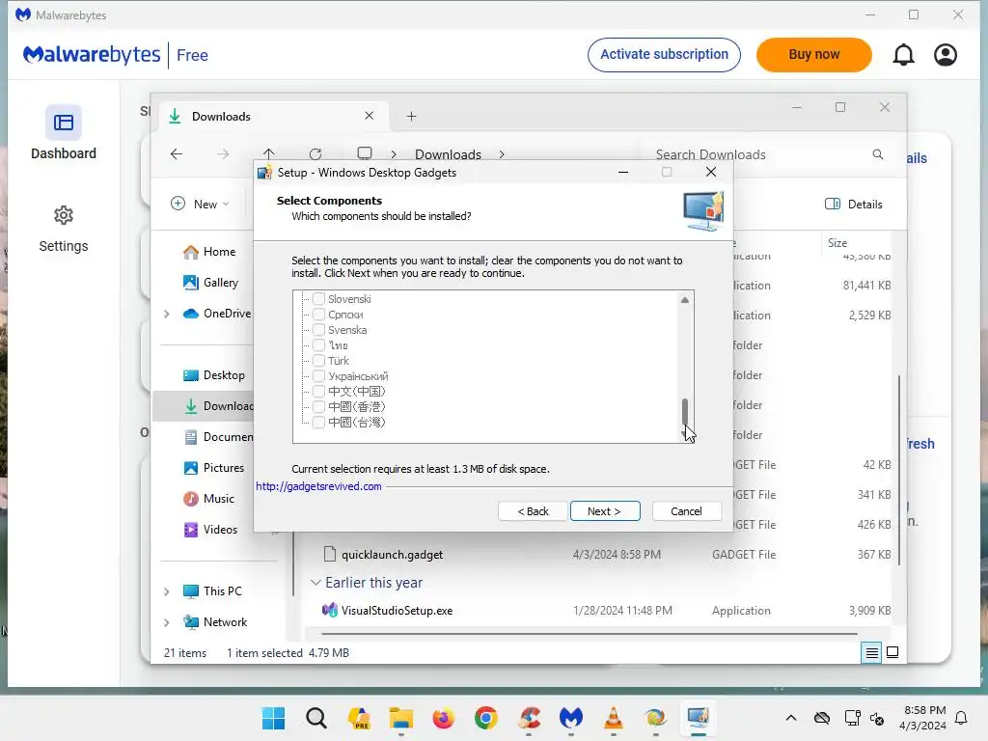988x741 pixels.
Task: Open Malwarebytes from the taskbar
Action: click(x=571, y=718)
